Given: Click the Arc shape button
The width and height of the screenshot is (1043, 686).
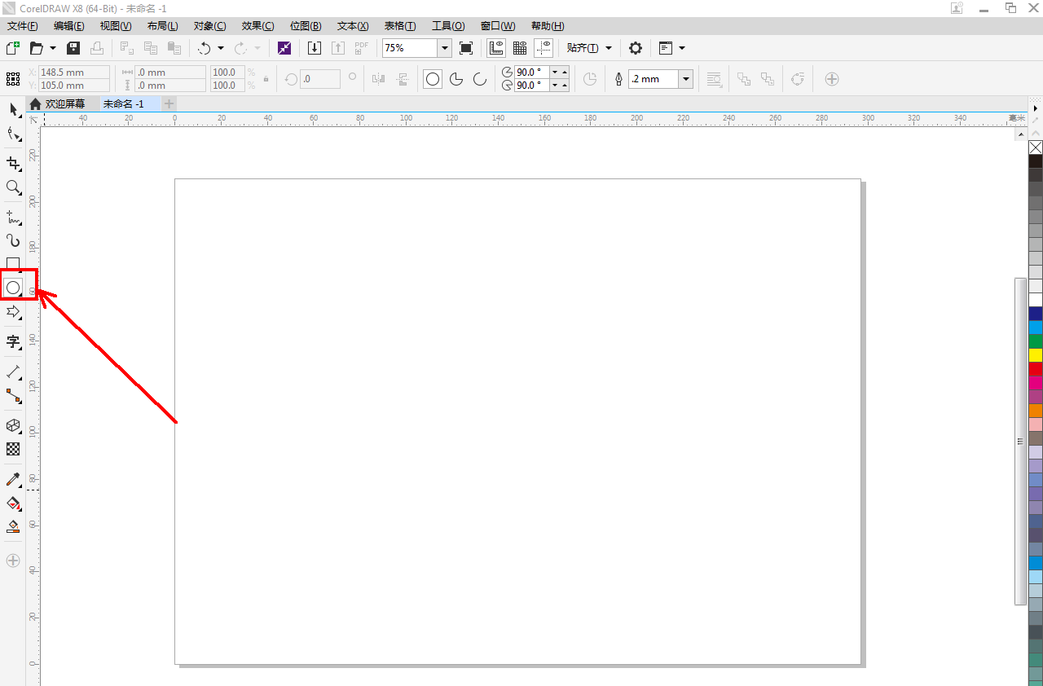Looking at the screenshot, I should (x=480, y=79).
